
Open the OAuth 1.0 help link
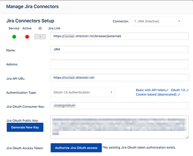[x=178, y=90]
